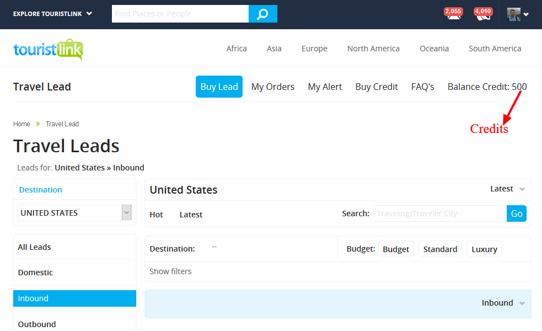The width and height of the screenshot is (542, 331).
Task: Click the Destination panel heading
Action: click(x=40, y=190)
